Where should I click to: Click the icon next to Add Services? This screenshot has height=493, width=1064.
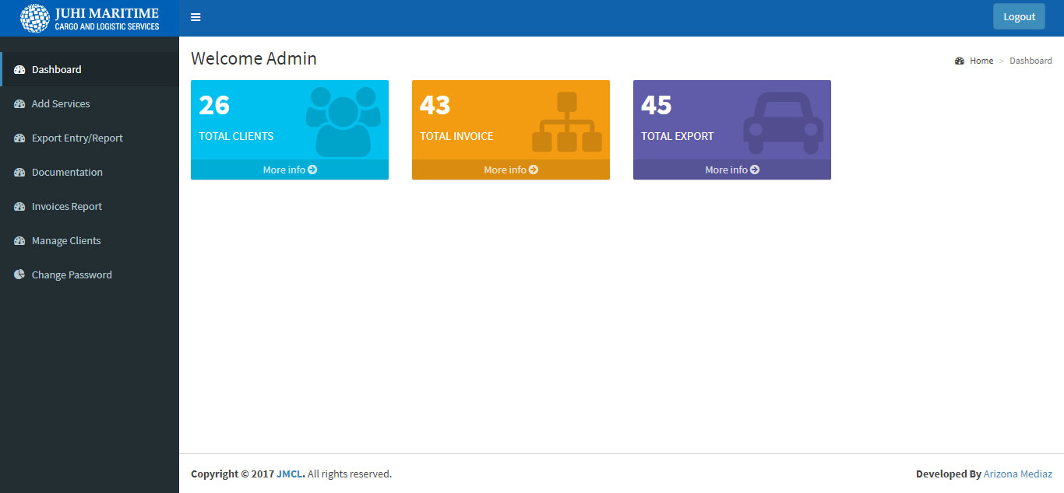pyautogui.click(x=19, y=103)
